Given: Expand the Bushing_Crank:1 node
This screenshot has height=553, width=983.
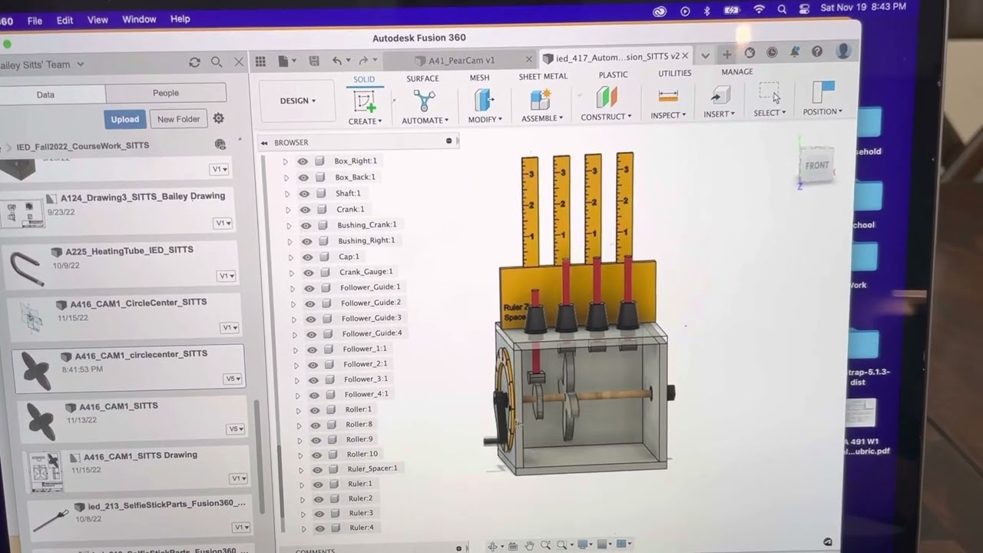Looking at the screenshot, I should (x=289, y=225).
